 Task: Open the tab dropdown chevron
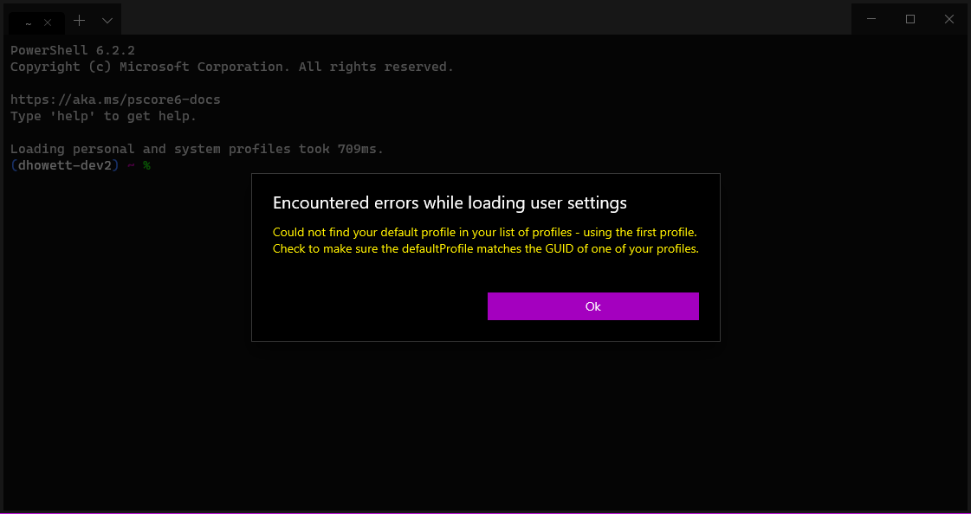[x=107, y=19]
